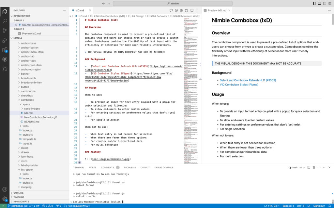Open ViD Combobox Styles (Figma) link in preview
Image resolution: width=334 pixels, height=208 pixels.
pos(239,84)
